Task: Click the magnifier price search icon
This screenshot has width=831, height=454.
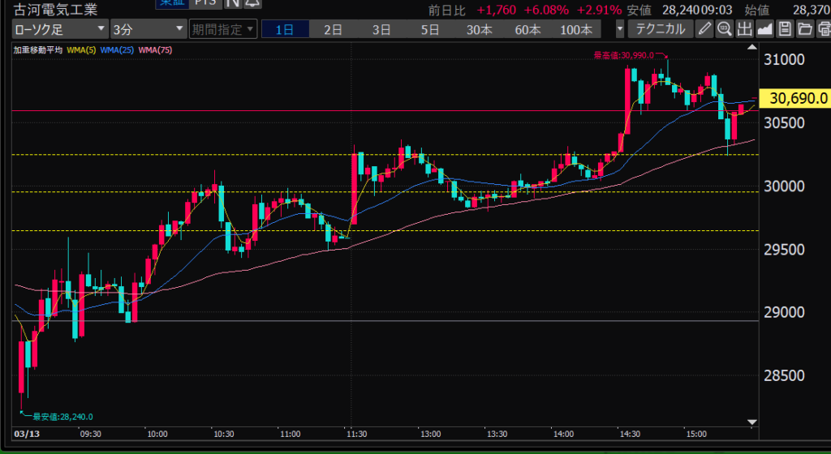Action: click(724, 30)
